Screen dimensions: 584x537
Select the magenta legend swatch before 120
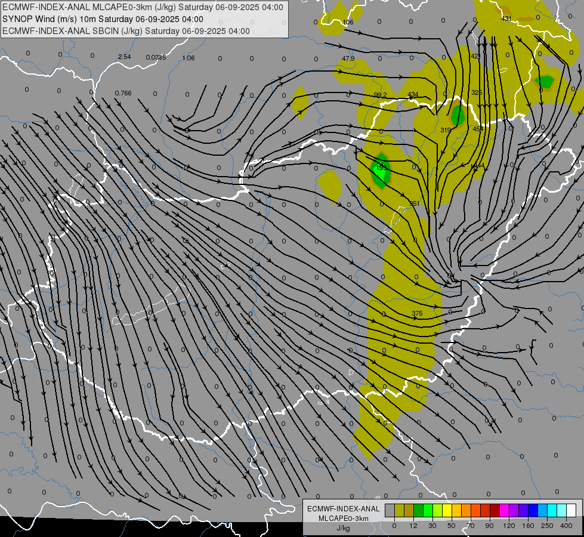pyautogui.click(x=504, y=510)
